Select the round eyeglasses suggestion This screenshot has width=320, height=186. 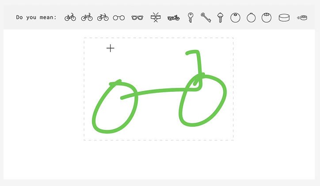pos(119,18)
